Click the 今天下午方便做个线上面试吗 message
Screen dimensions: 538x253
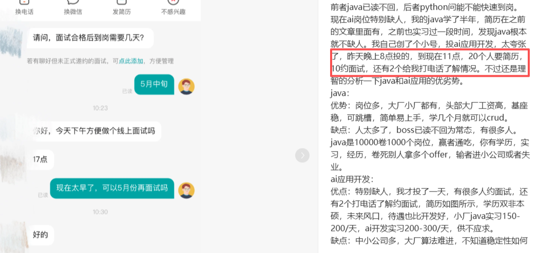94,131
